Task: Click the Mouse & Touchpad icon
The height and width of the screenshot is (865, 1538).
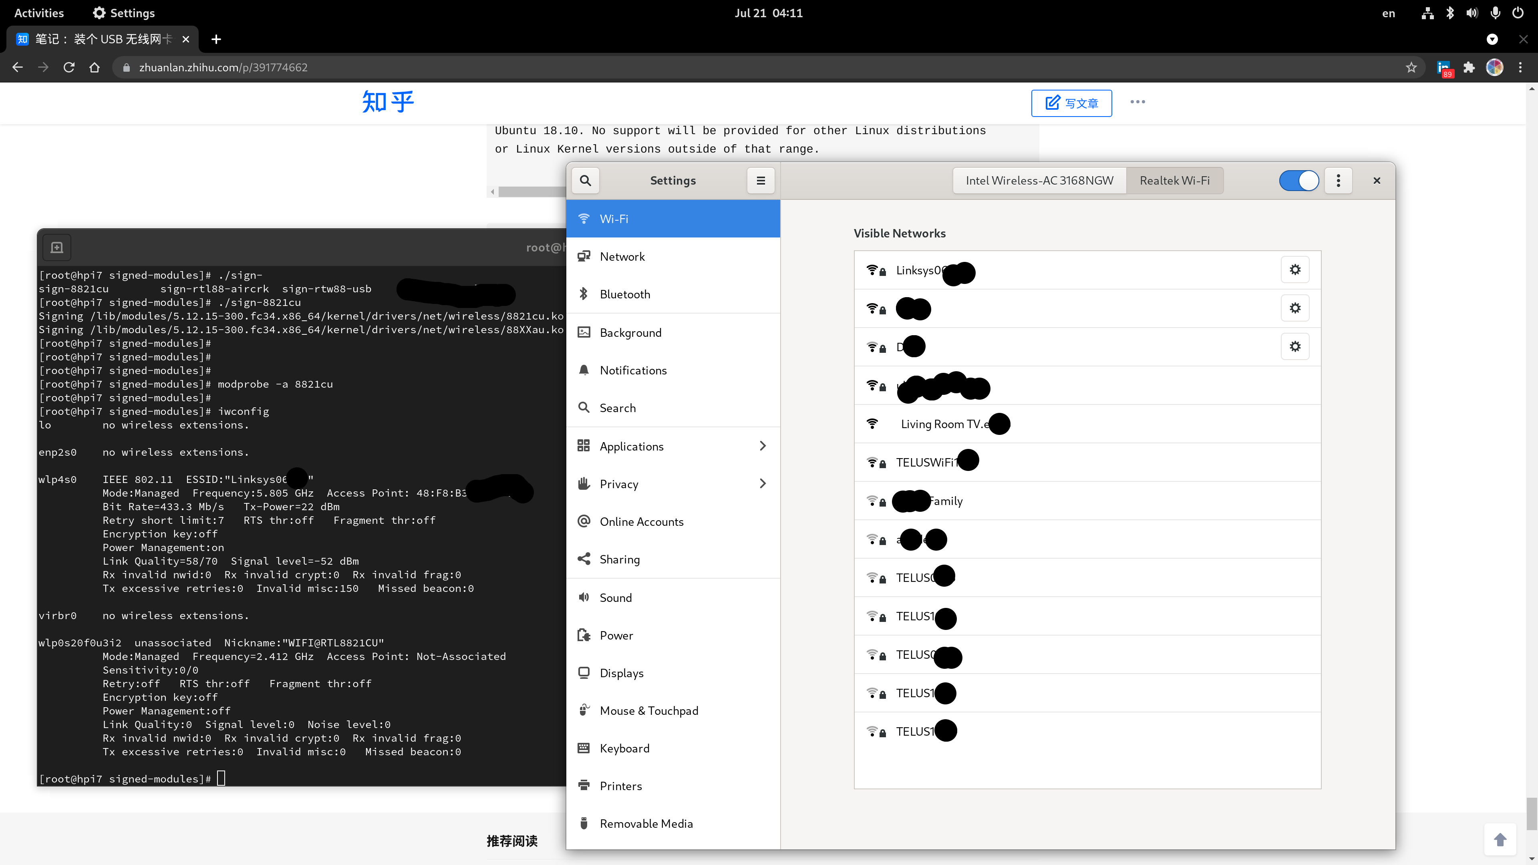Action: tap(584, 710)
